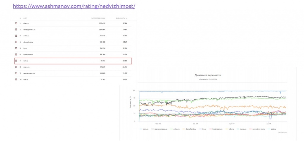
Task: Click the visibility value 97.94
Action: (124, 23)
